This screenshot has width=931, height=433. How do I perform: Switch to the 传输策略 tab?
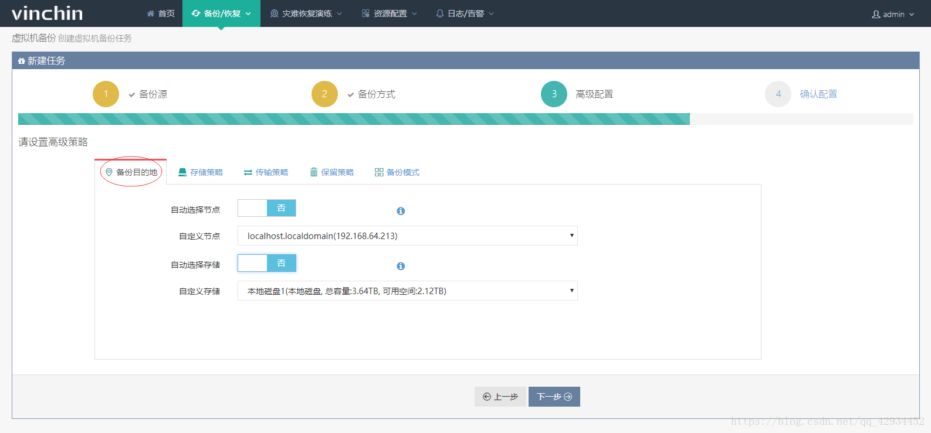coord(266,172)
